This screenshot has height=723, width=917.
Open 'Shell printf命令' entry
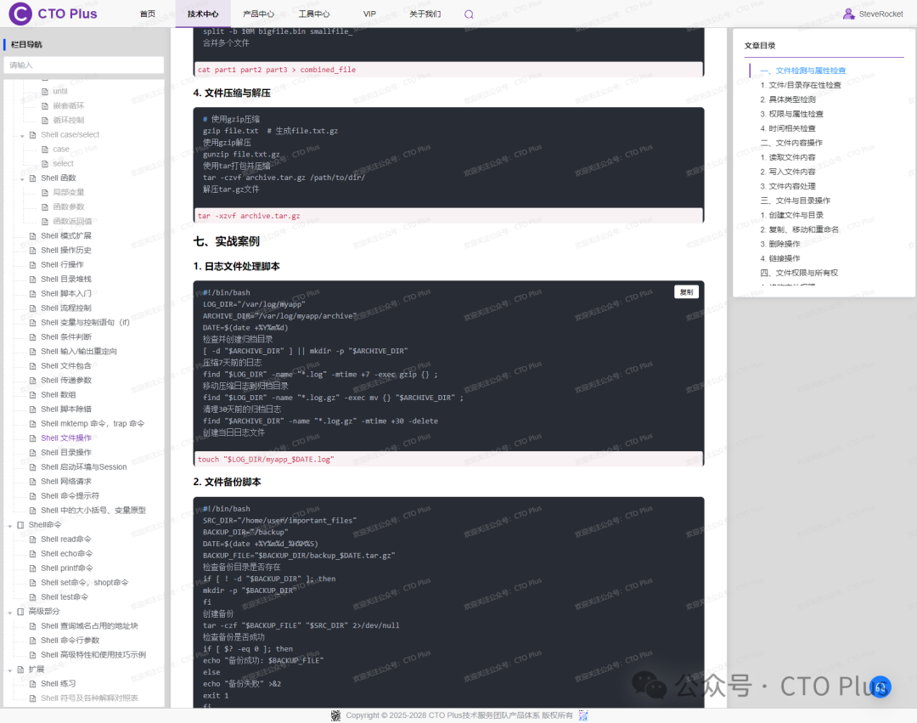pos(67,568)
